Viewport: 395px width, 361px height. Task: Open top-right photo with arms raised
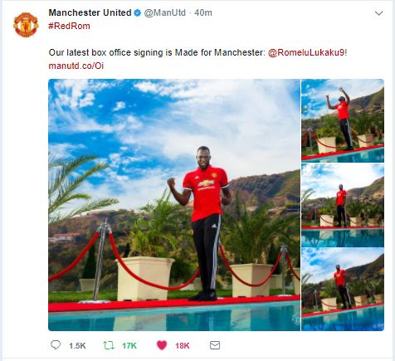[x=343, y=120]
